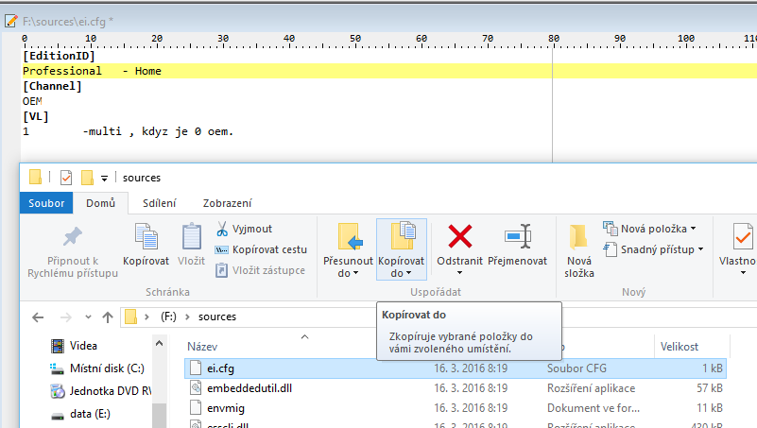Screen dimensions: 757x428
Task: Click the DVD drive icon in navigation pane
Action: pyautogui.click(x=58, y=391)
